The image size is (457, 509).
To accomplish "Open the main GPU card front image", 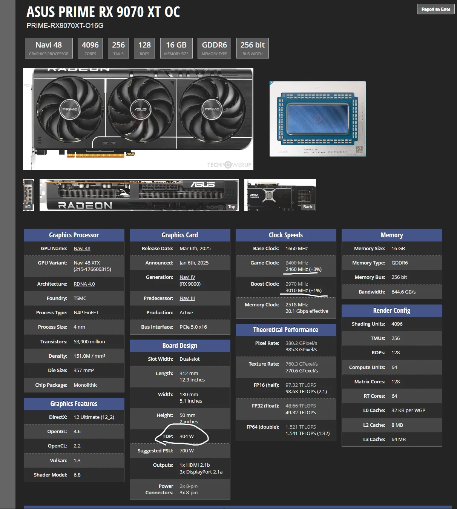I will [x=138, y=119].
